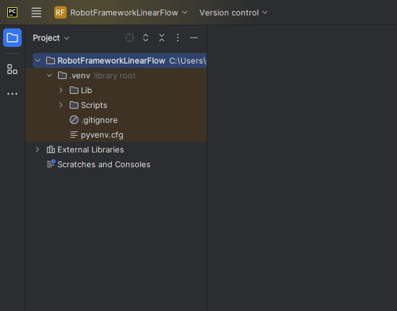Hide the Project panel with minus icon

194,38
